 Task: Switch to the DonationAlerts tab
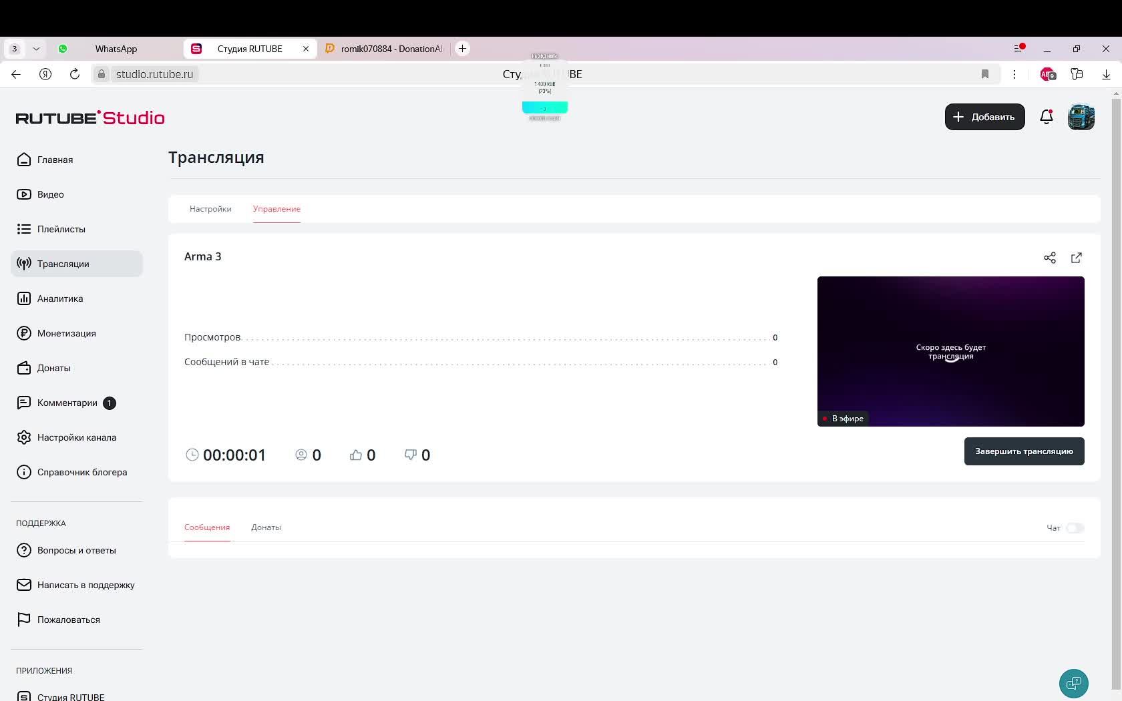click(385, 49)
